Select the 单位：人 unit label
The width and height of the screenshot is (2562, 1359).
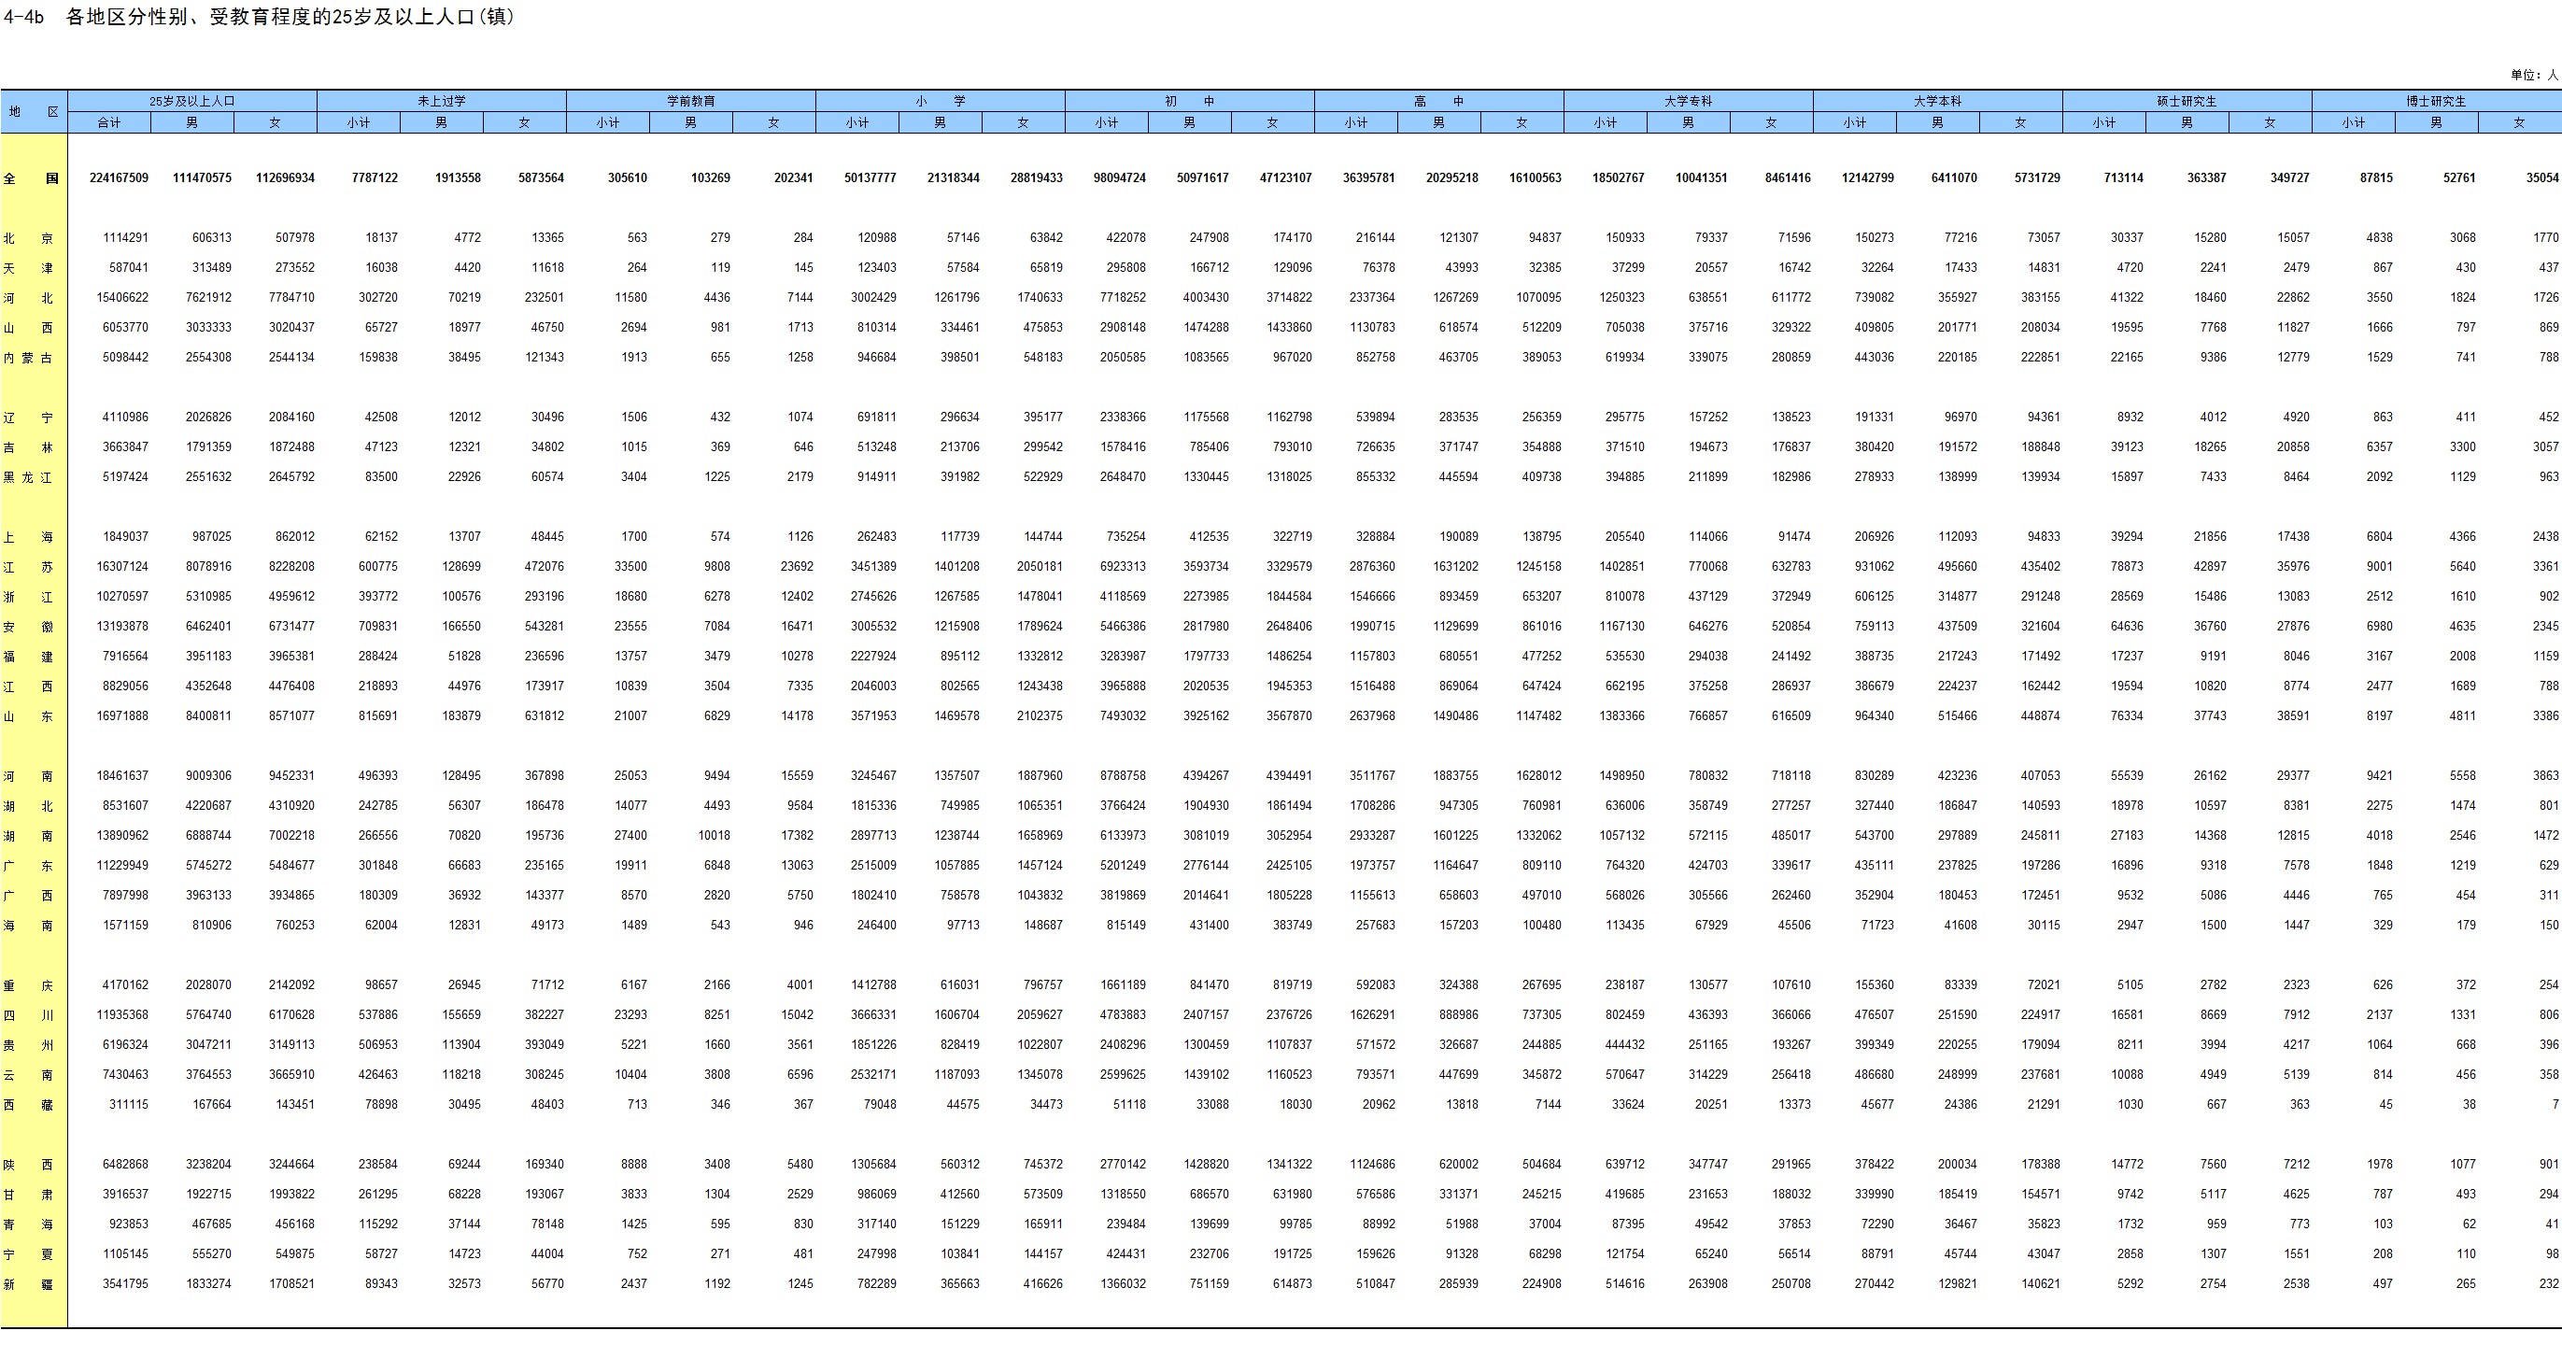(x=2532, y=75)
